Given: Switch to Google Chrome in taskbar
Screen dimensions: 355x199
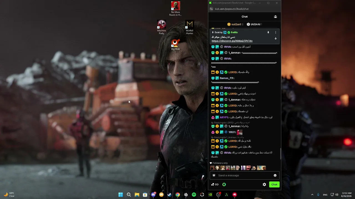Looking at the screenshot, I should click(x=177, y=195).
